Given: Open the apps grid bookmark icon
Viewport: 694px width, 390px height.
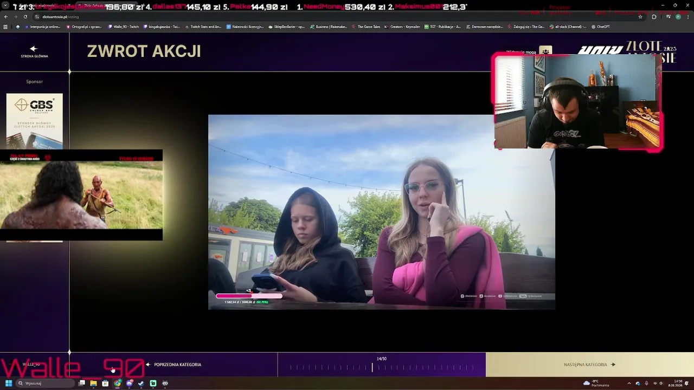Looking at the screenshot, I should point(5,27).
